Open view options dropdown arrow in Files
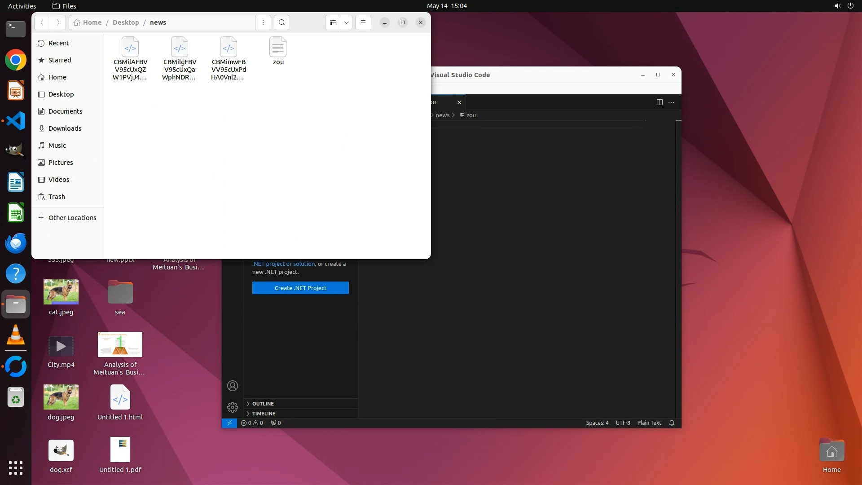862x485 pixels. 347,22
